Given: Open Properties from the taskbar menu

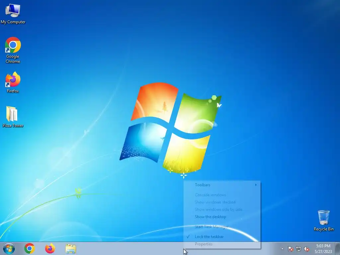Looking at the screenshot, I should click(x=222, y=244).
